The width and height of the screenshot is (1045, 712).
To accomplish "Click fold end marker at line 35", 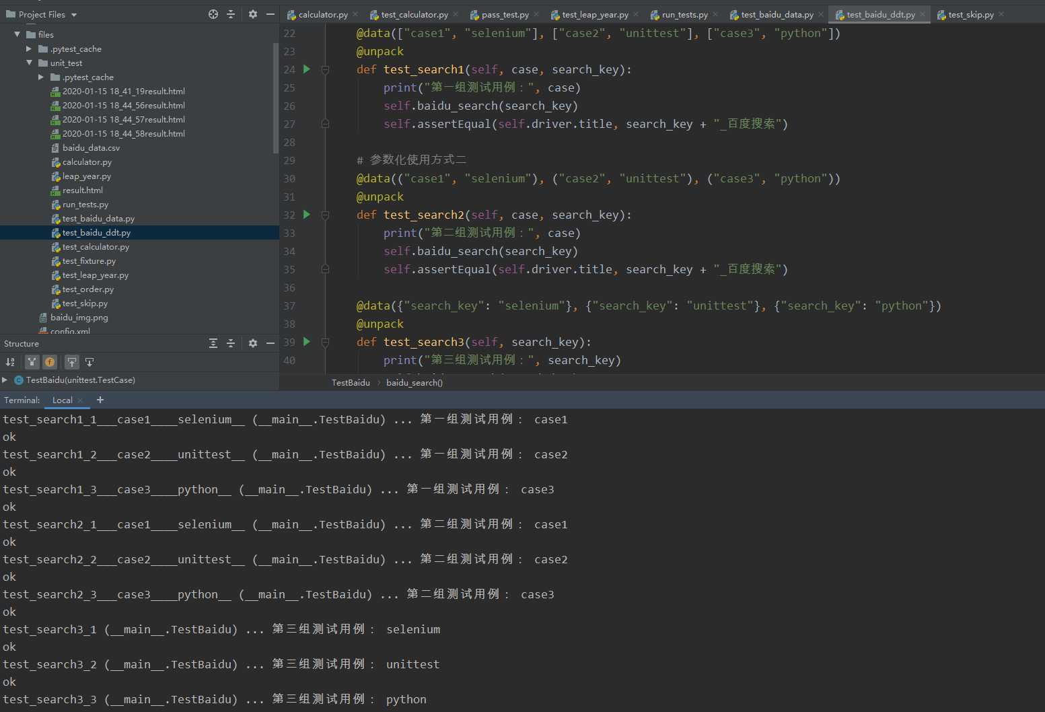I will [325, 269].
